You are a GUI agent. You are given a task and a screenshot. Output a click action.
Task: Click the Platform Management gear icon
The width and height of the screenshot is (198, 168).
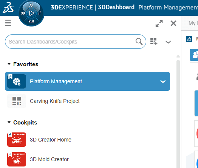click(17, 81)
